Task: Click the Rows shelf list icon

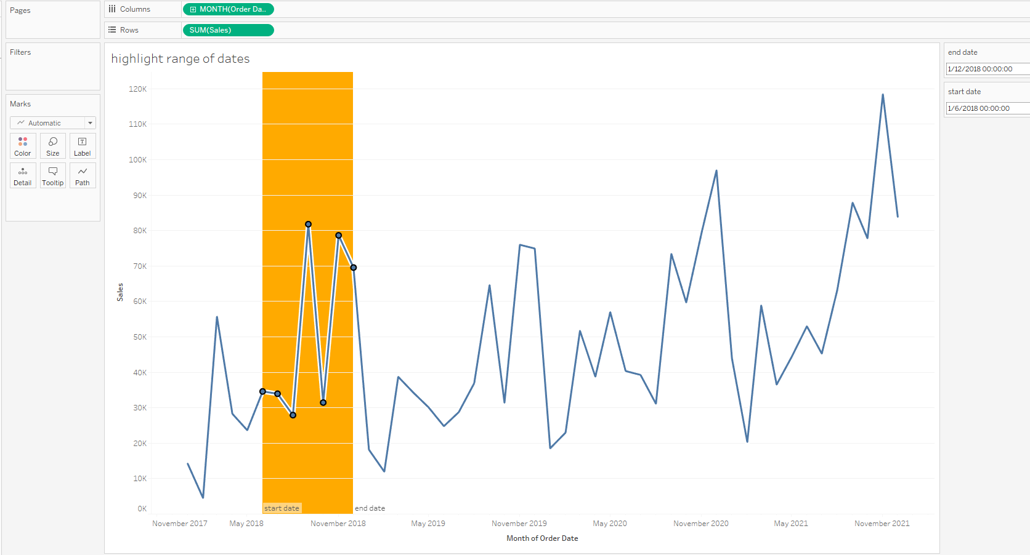Action: point(112,30)
